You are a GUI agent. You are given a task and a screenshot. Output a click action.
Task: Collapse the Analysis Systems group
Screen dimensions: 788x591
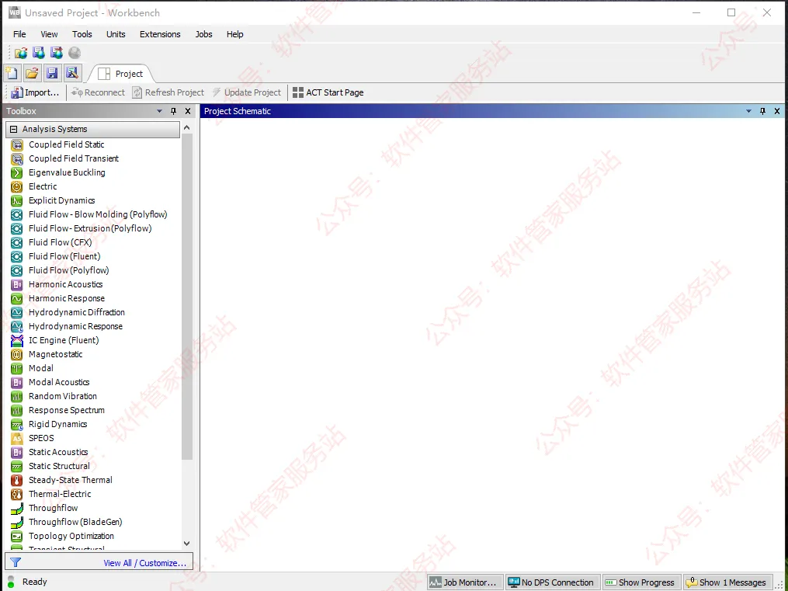click(x=13, y=129)
